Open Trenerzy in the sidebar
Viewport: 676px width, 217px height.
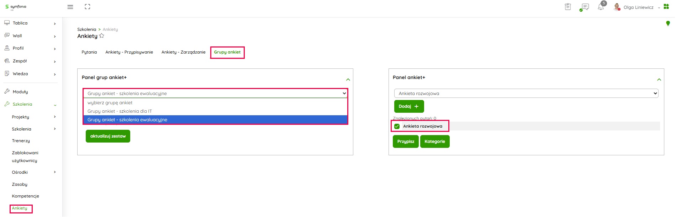tap(21, 141)
